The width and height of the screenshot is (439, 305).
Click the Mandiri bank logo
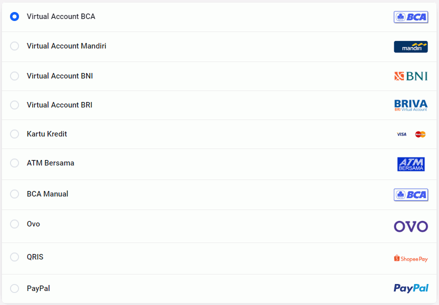pos(410,46)
